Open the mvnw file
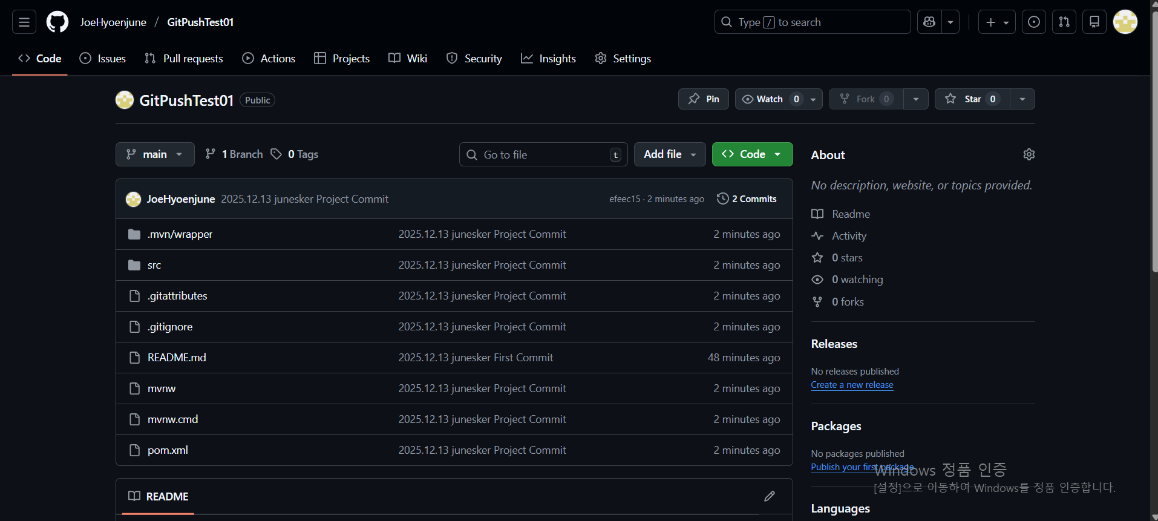The image size is (1158, 521). (162, 388)
